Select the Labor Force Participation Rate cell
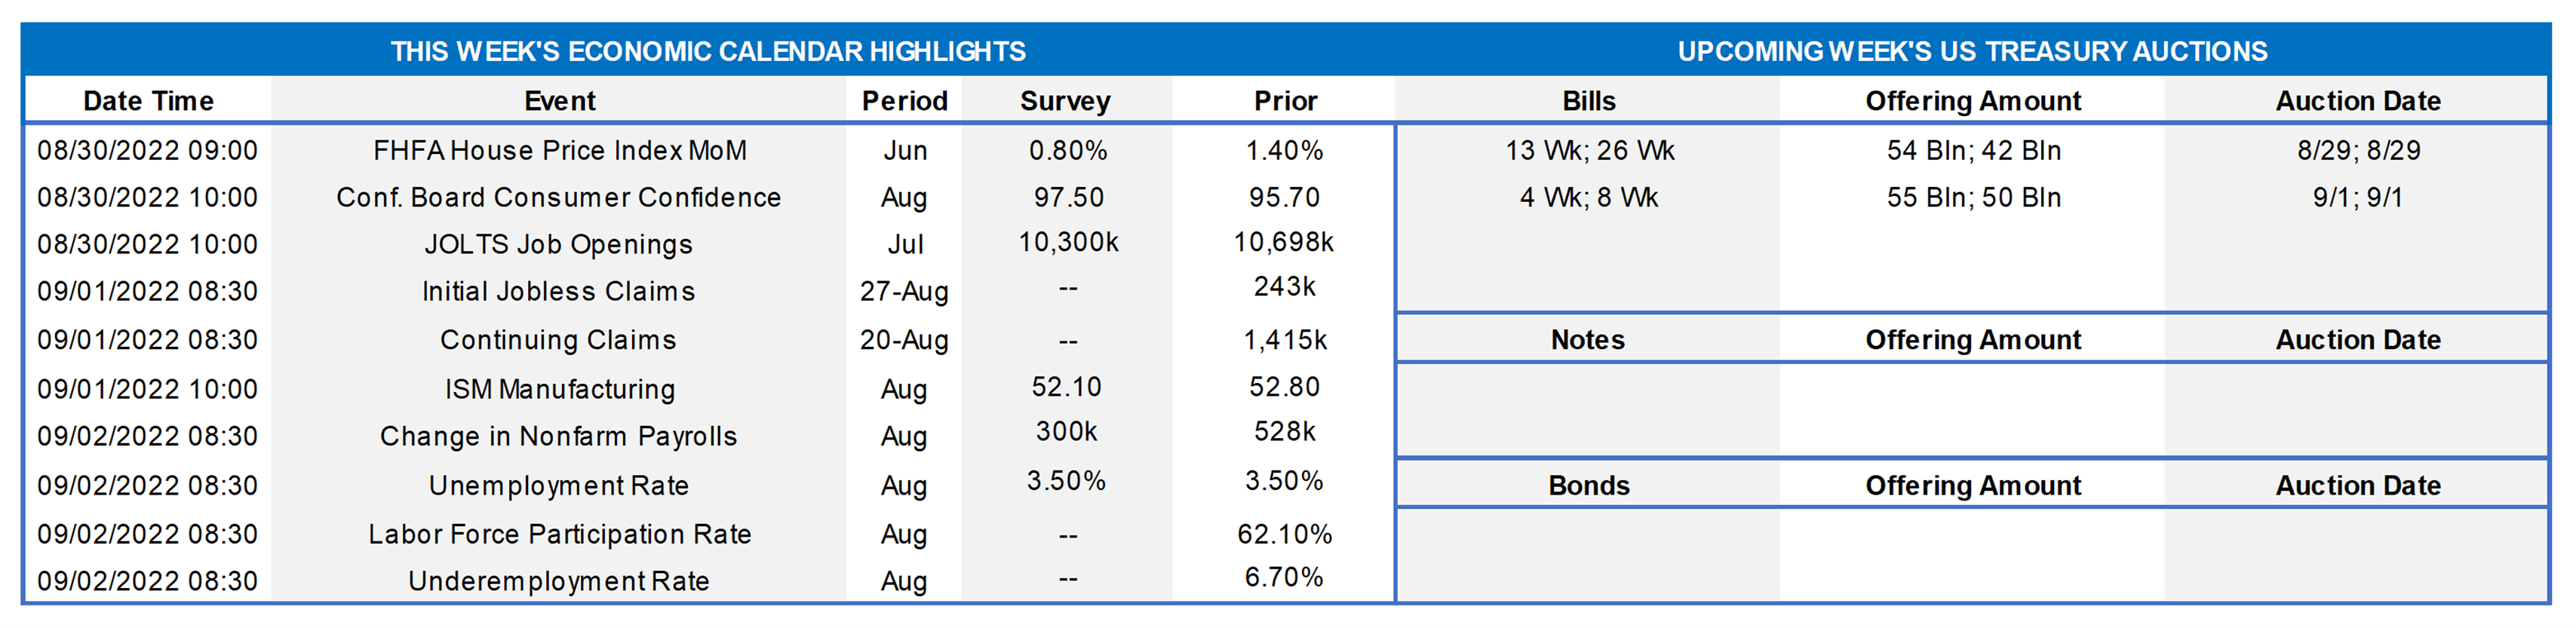The width and height of the screenshot is (2576, 628). point(559,534)
